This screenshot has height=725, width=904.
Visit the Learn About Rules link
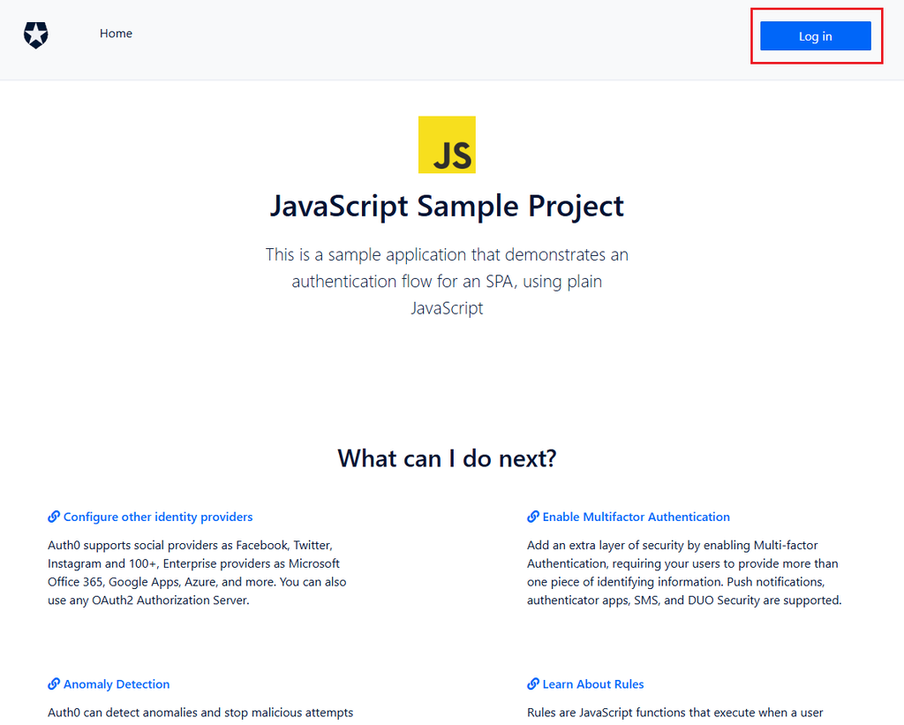tap(593, 684)
